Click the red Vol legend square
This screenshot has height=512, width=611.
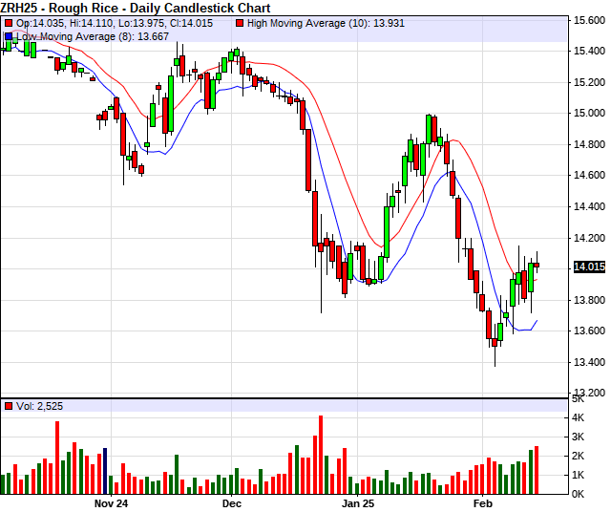pyautogui.click(x=9, y=406)
